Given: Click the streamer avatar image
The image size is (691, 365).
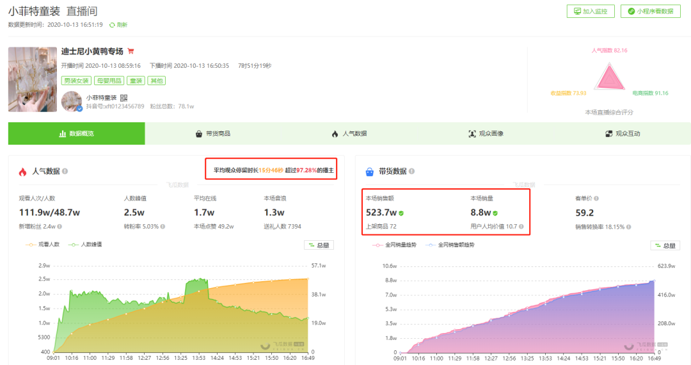Looking at the screenshot, I should pos(72,101).
